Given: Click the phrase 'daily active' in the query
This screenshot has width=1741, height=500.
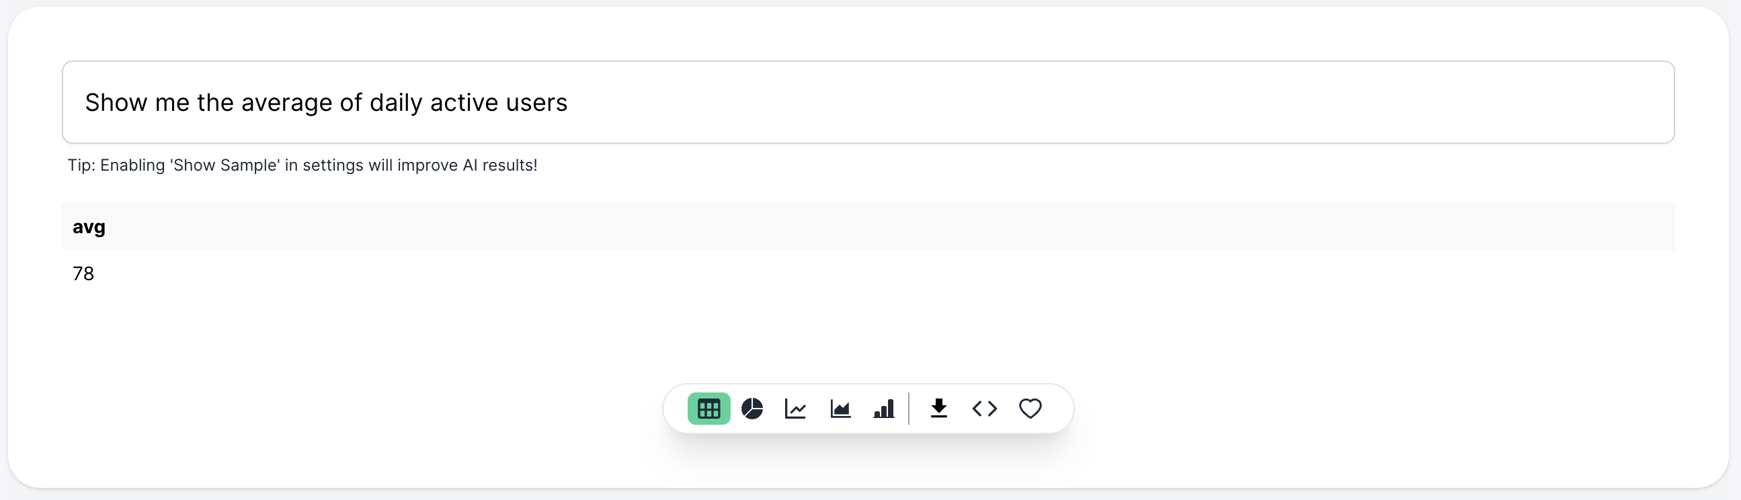Looking at the screenshot, I should pyautogui.click(x=429, y=103).
